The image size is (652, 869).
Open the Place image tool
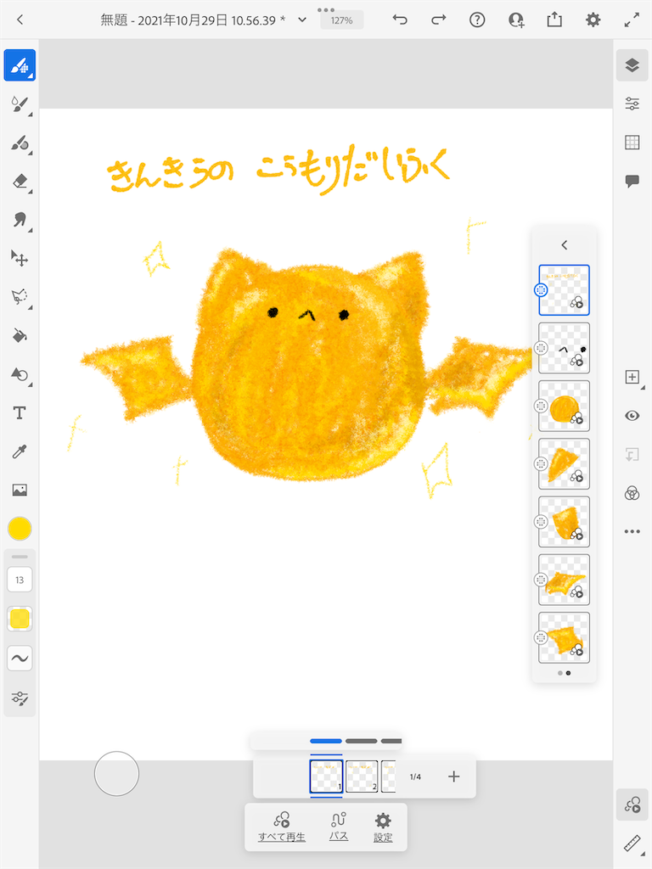pyautogui.click(x=20, y=490)
